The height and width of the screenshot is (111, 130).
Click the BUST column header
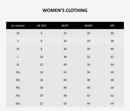click(65, 26)
